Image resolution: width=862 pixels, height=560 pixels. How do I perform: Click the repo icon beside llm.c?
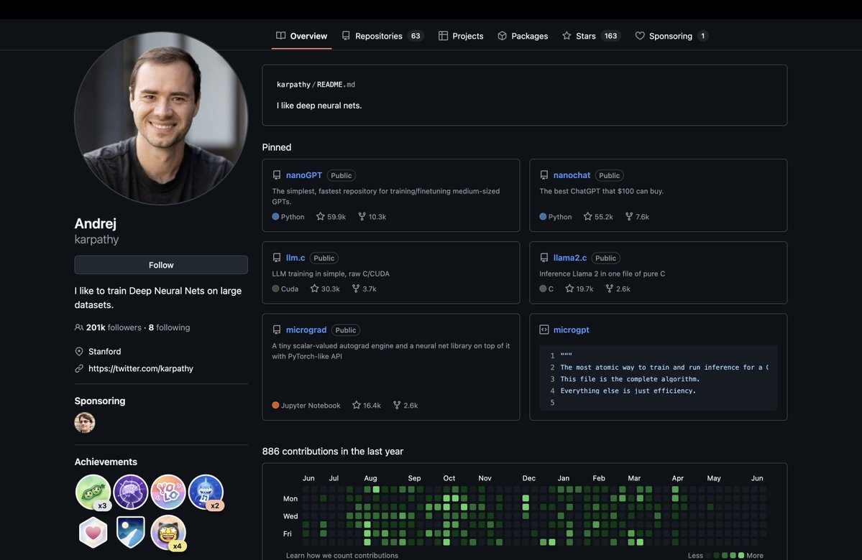click(277, 258)
